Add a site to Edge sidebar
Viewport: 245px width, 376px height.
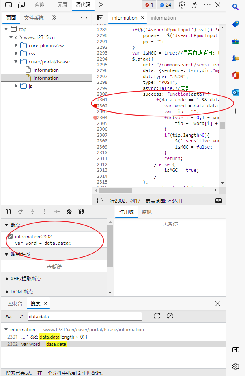(236, 111)
